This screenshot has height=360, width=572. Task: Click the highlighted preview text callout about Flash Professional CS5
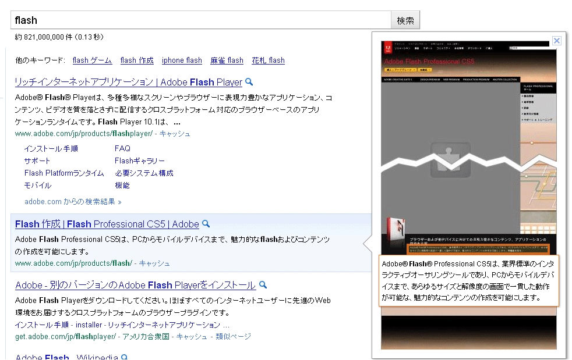469,280
